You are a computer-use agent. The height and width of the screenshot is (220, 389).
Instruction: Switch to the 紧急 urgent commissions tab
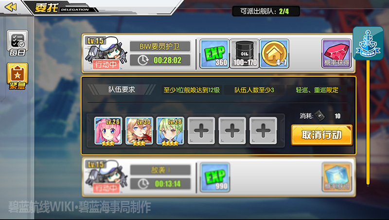click(18, 76)
